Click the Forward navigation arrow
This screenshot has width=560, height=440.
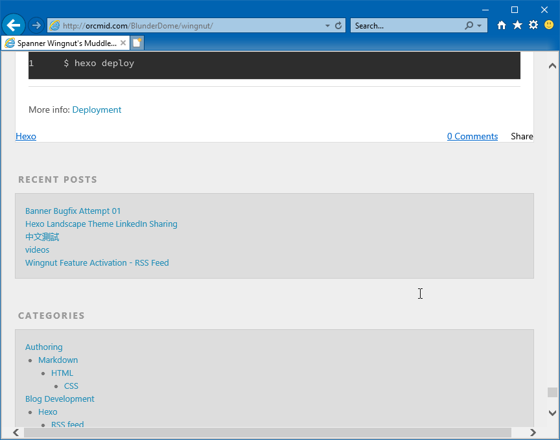pos(36,25)
